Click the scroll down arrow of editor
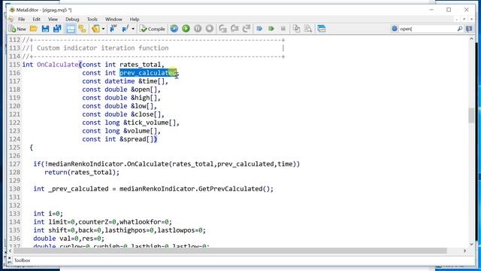Image resolution: width=481 pixels, height=271 pixels. (471, 244)
